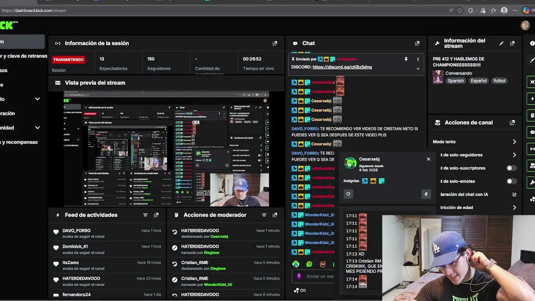The height and width of the screenshot is (301, 535).
Task: Pop out the Acciones de canal panel
Action: click(512, 122)
